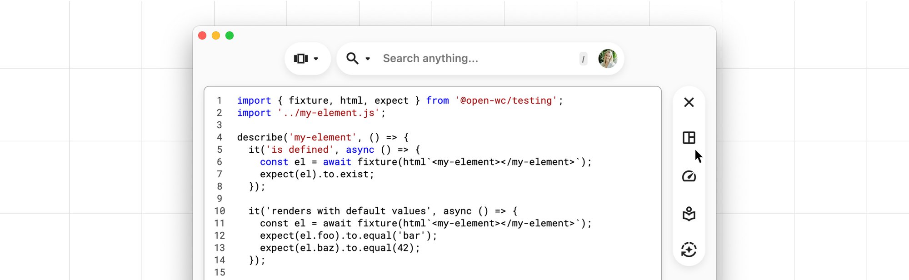The height and width of the screenshot is (280, 909).
Task: Click the carousel view icon
Action: tap(301, 59)
